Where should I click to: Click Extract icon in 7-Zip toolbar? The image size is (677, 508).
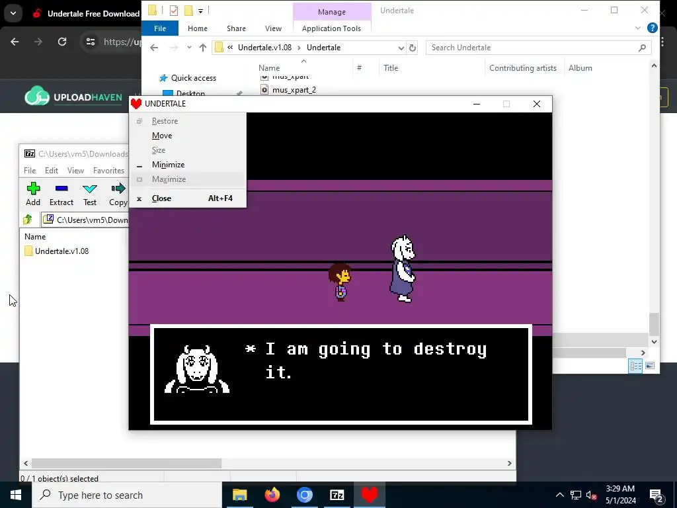(x=61, y=189)
